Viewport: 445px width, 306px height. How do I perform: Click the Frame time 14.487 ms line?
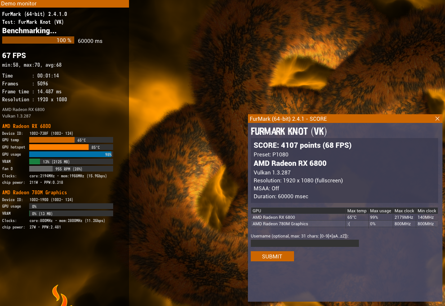coord(32,92)
